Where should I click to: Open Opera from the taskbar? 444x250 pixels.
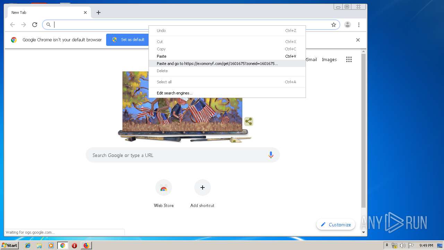click(x=74, y=245)
